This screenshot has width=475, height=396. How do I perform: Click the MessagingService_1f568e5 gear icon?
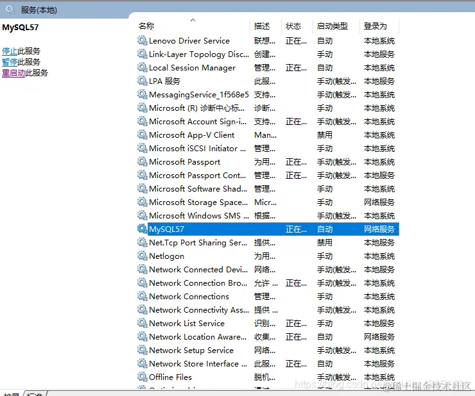[142, 94]
